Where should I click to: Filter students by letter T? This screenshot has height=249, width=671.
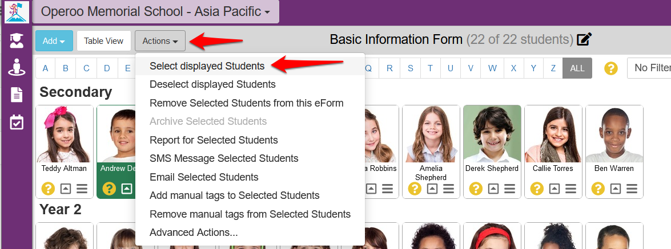430,68
